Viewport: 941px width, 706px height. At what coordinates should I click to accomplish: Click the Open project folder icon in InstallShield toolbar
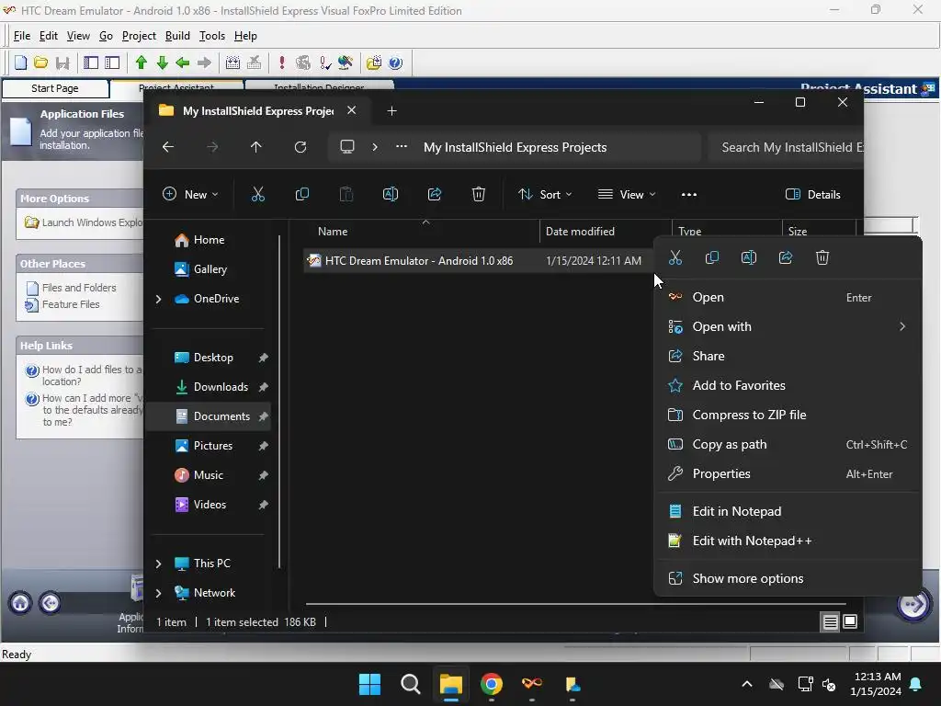point(40,63)
